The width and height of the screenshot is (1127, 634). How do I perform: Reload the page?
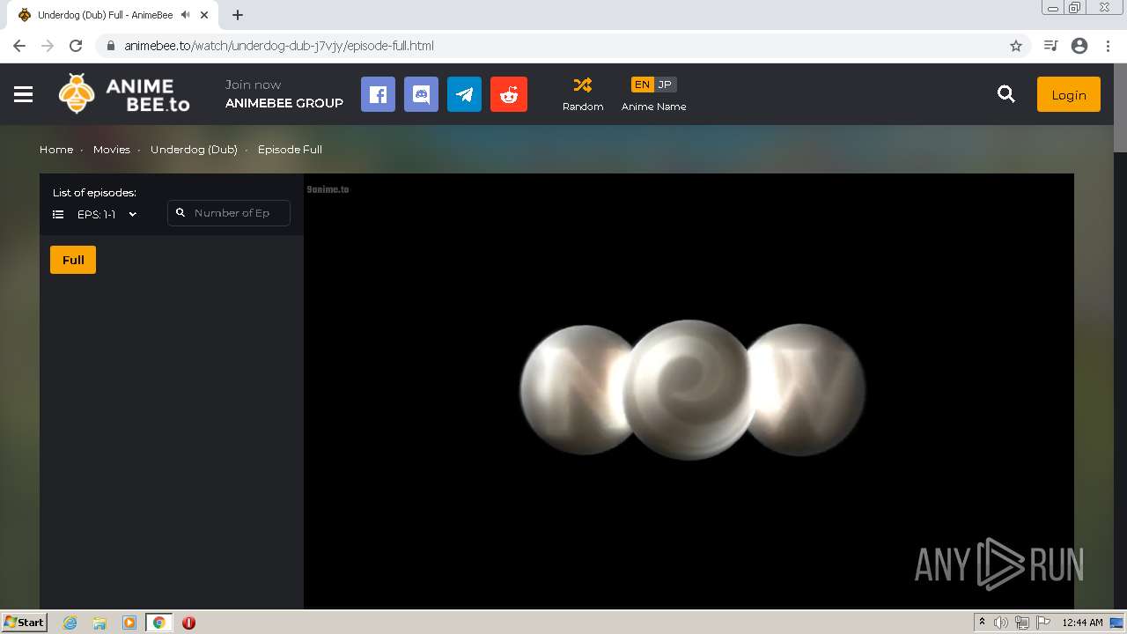pos(76,46)
